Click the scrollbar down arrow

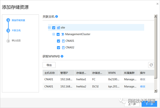click(156, 91)
